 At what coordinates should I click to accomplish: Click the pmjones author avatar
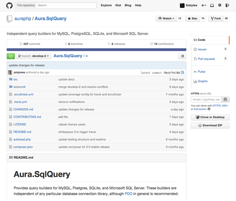tap(10, 73)
